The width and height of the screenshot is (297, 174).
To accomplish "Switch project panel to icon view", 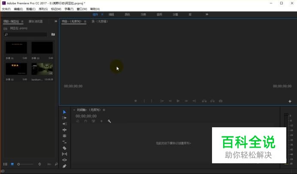I will point(12,164).
